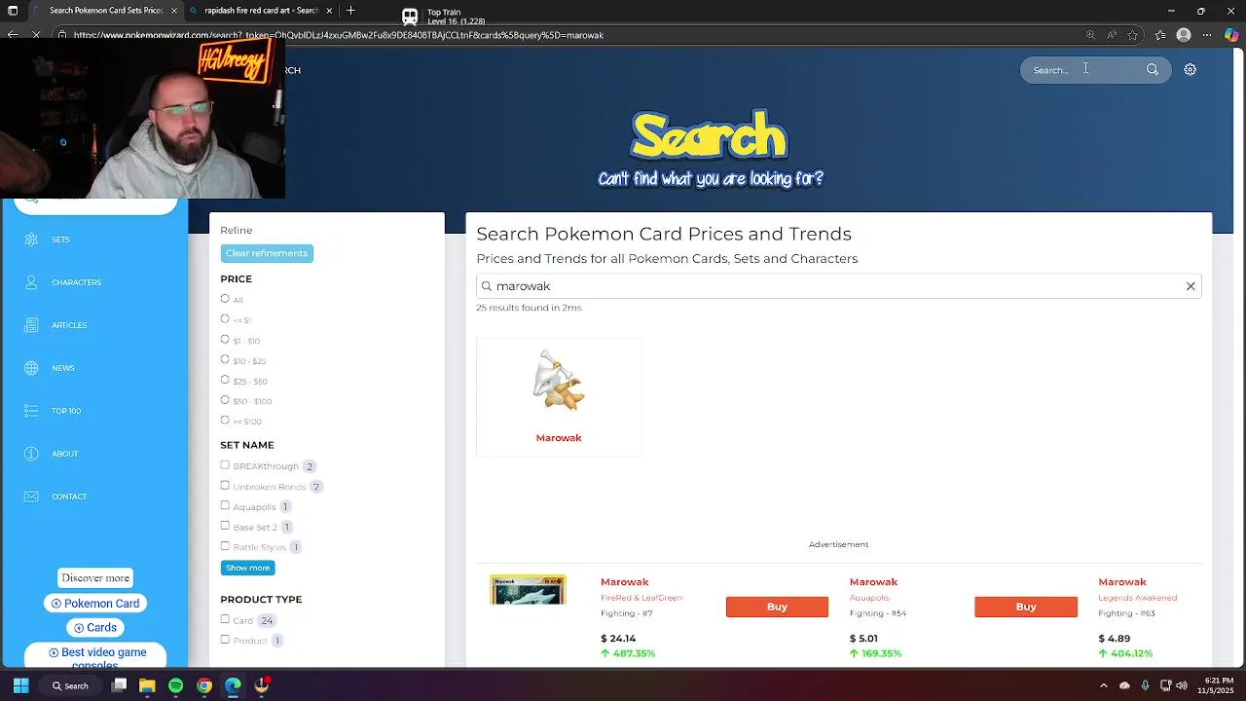This screenshot has width=1246, height=701.
Task: Select the $25 - $50 price filter
Action: [225, 380]
